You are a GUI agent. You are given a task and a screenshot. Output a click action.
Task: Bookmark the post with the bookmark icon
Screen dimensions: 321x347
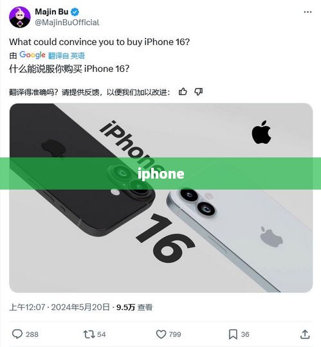click(x=233, y=334)
